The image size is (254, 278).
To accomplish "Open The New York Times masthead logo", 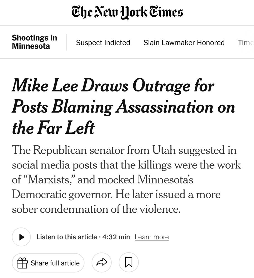I will [127, 12].
